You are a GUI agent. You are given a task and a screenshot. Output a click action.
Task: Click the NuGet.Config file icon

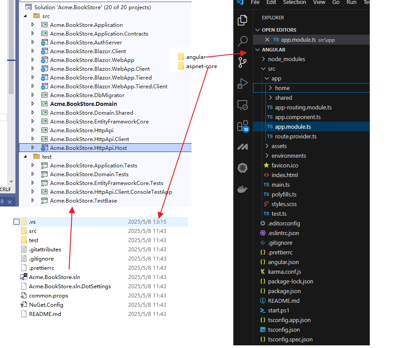click(24, 304)
